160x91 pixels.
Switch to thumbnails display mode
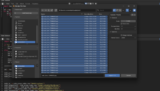pyautogui.click(x=120, y=10)
